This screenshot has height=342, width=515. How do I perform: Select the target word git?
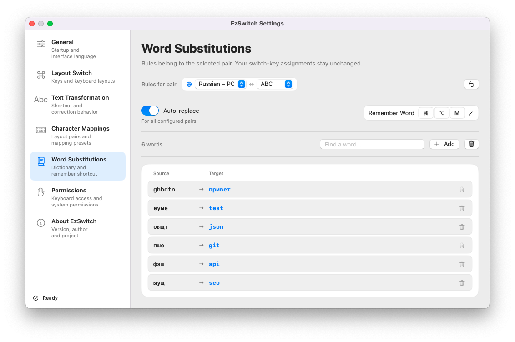[x=214, y=246]
